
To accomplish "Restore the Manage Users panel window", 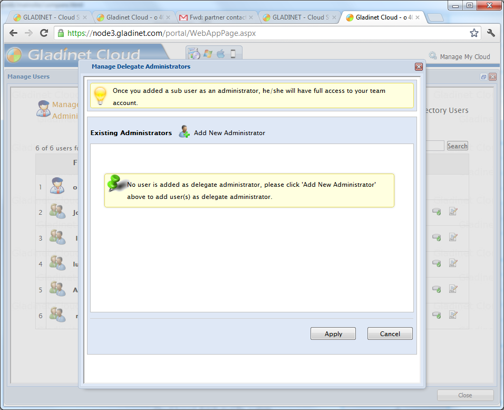I will click(x=483, y=77).
